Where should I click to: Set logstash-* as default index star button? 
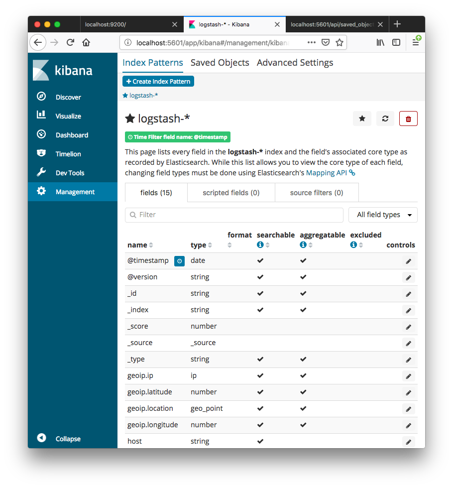[362, 119]
